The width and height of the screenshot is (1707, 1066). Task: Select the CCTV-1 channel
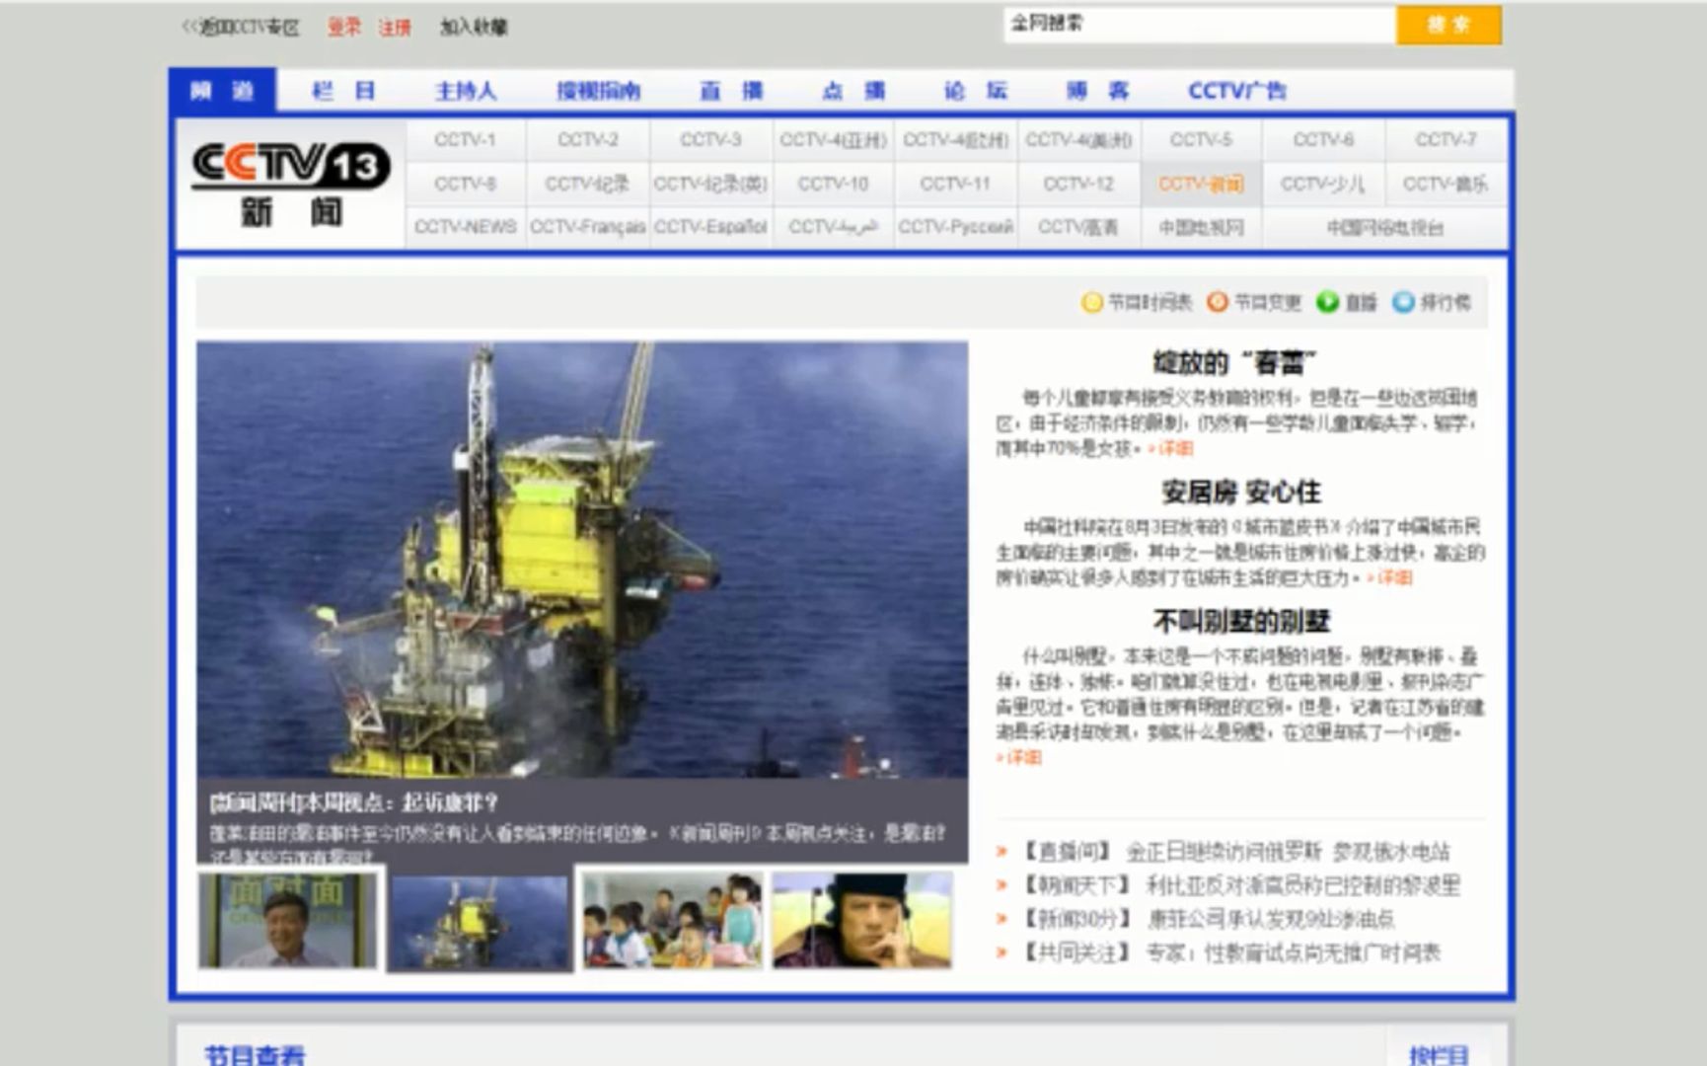click(x=465, y=140)
